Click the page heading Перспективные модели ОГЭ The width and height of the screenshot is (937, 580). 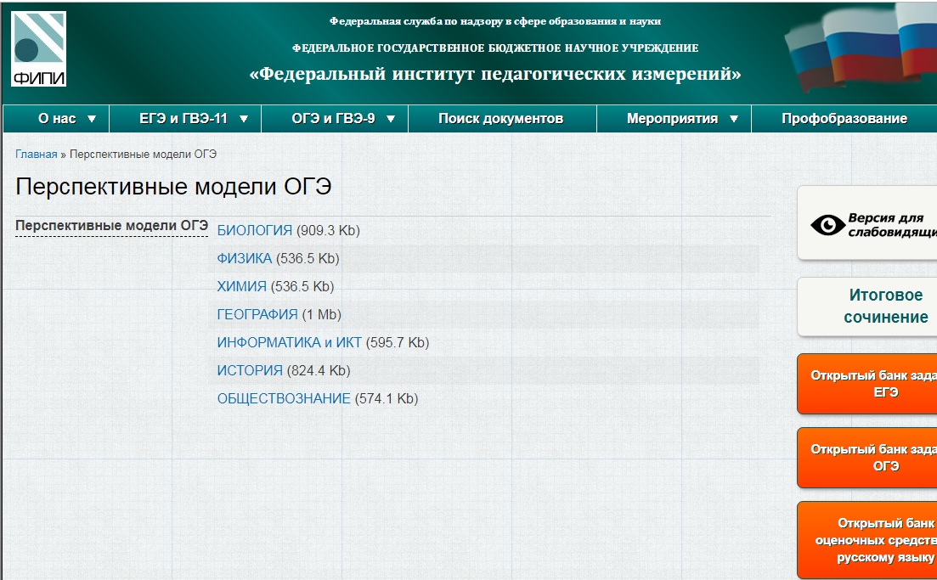tap(173, 186)
